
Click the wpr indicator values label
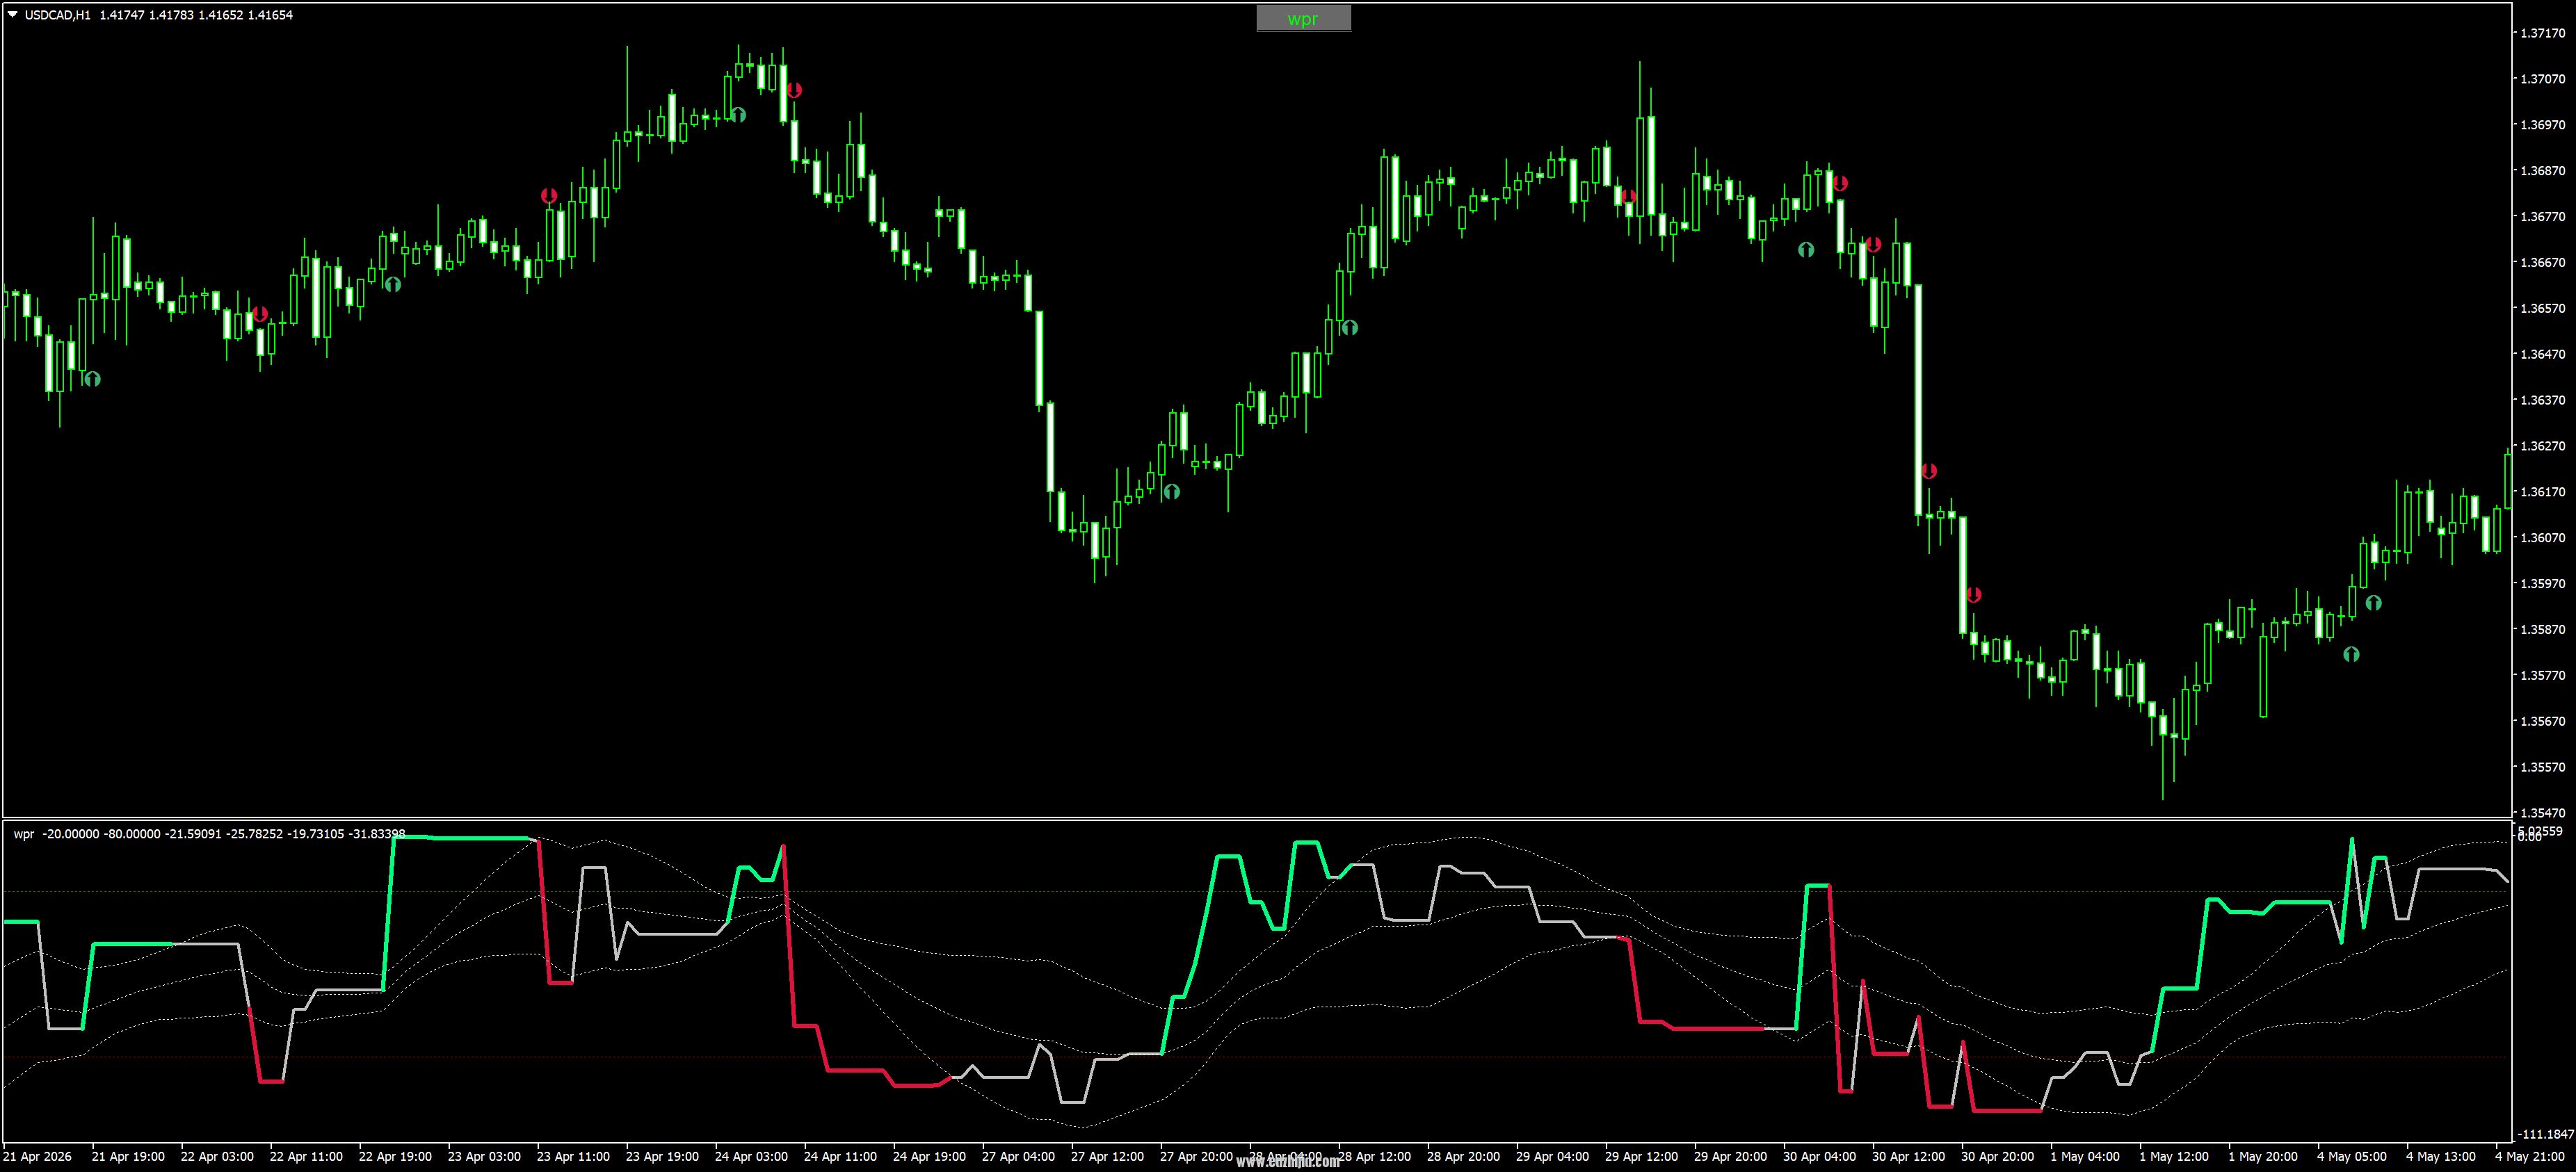[209, 833]
